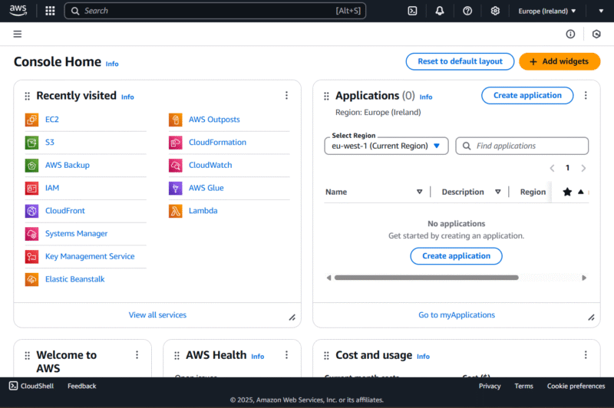Click the CloudWatch icon
This screenshot has width=614, height=408.
pos(176,166)
